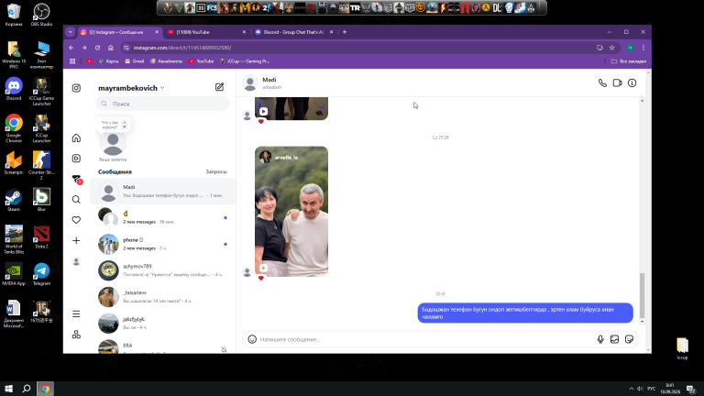Image resolution: width=704 pixels, height=396 pixels.
Task: Open your note avatar bubble
Action: click(113, 142)
